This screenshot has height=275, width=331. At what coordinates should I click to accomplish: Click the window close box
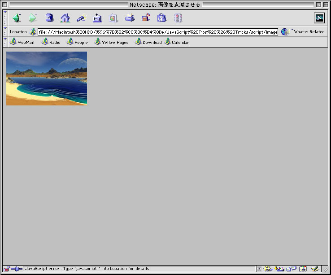4,4
